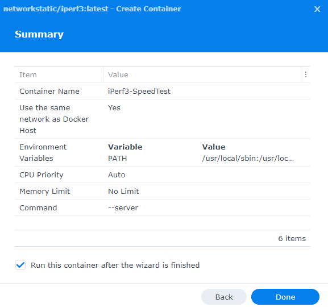Image resolution: width=328 pixels, height=307 pixels.
Task: Finish the wizard with Done
Action: click(285, 297)
